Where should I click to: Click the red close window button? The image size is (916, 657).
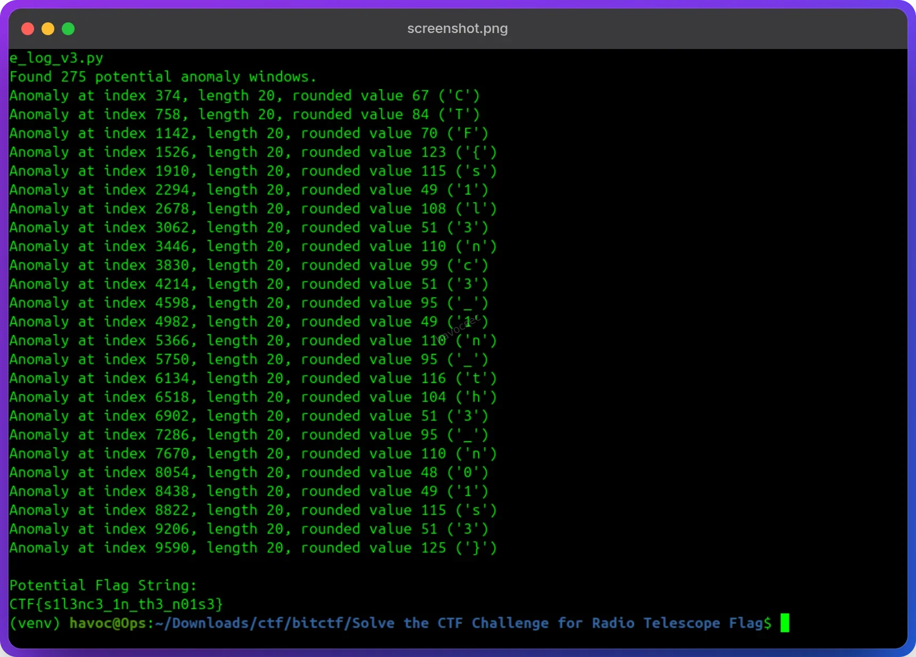(x=28, y=29)
